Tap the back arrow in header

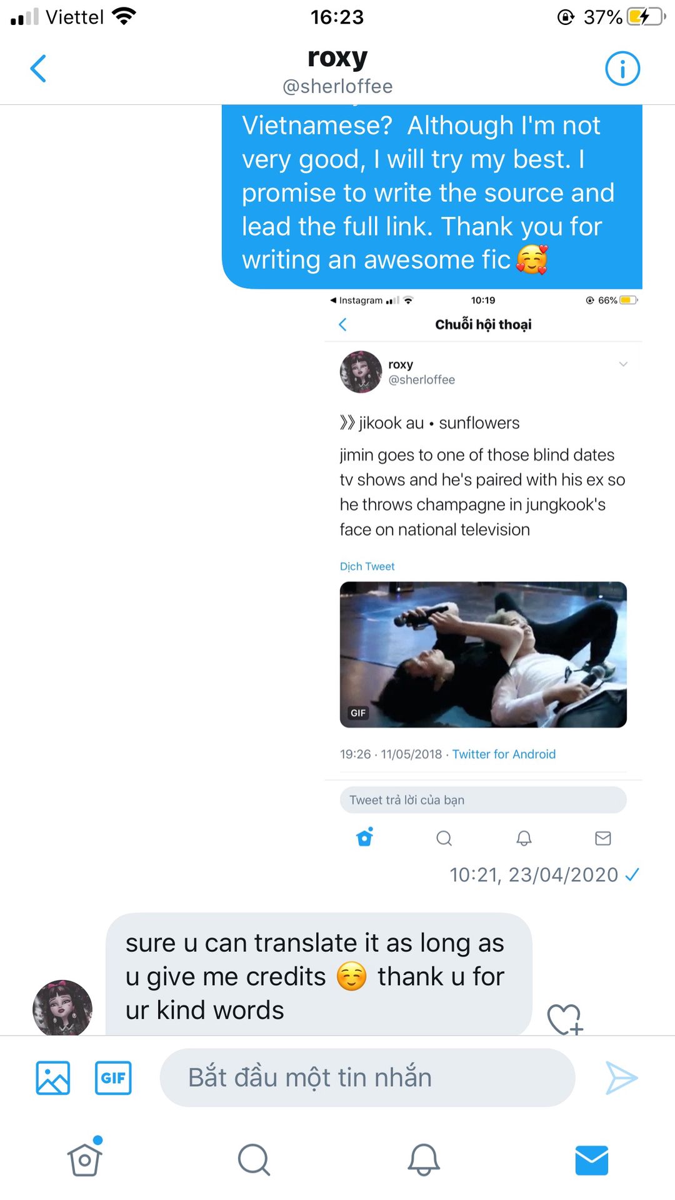(x=39, y=69)
